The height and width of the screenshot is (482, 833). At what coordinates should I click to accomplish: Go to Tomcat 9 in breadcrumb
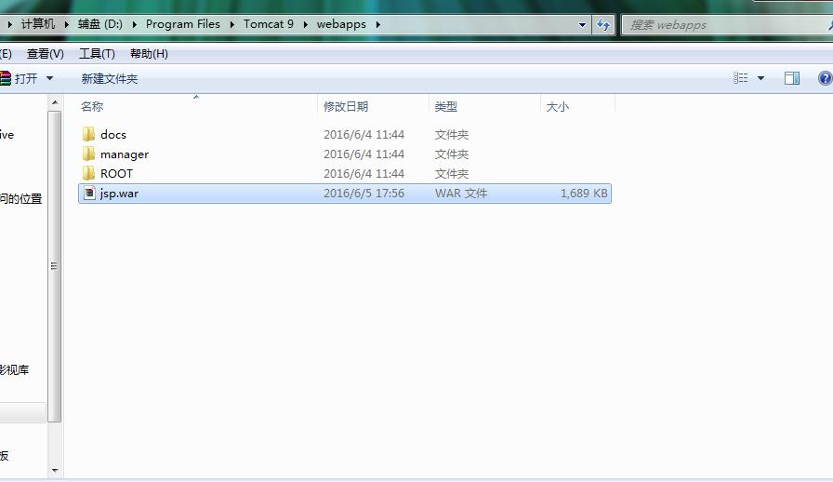pos(269,24)
